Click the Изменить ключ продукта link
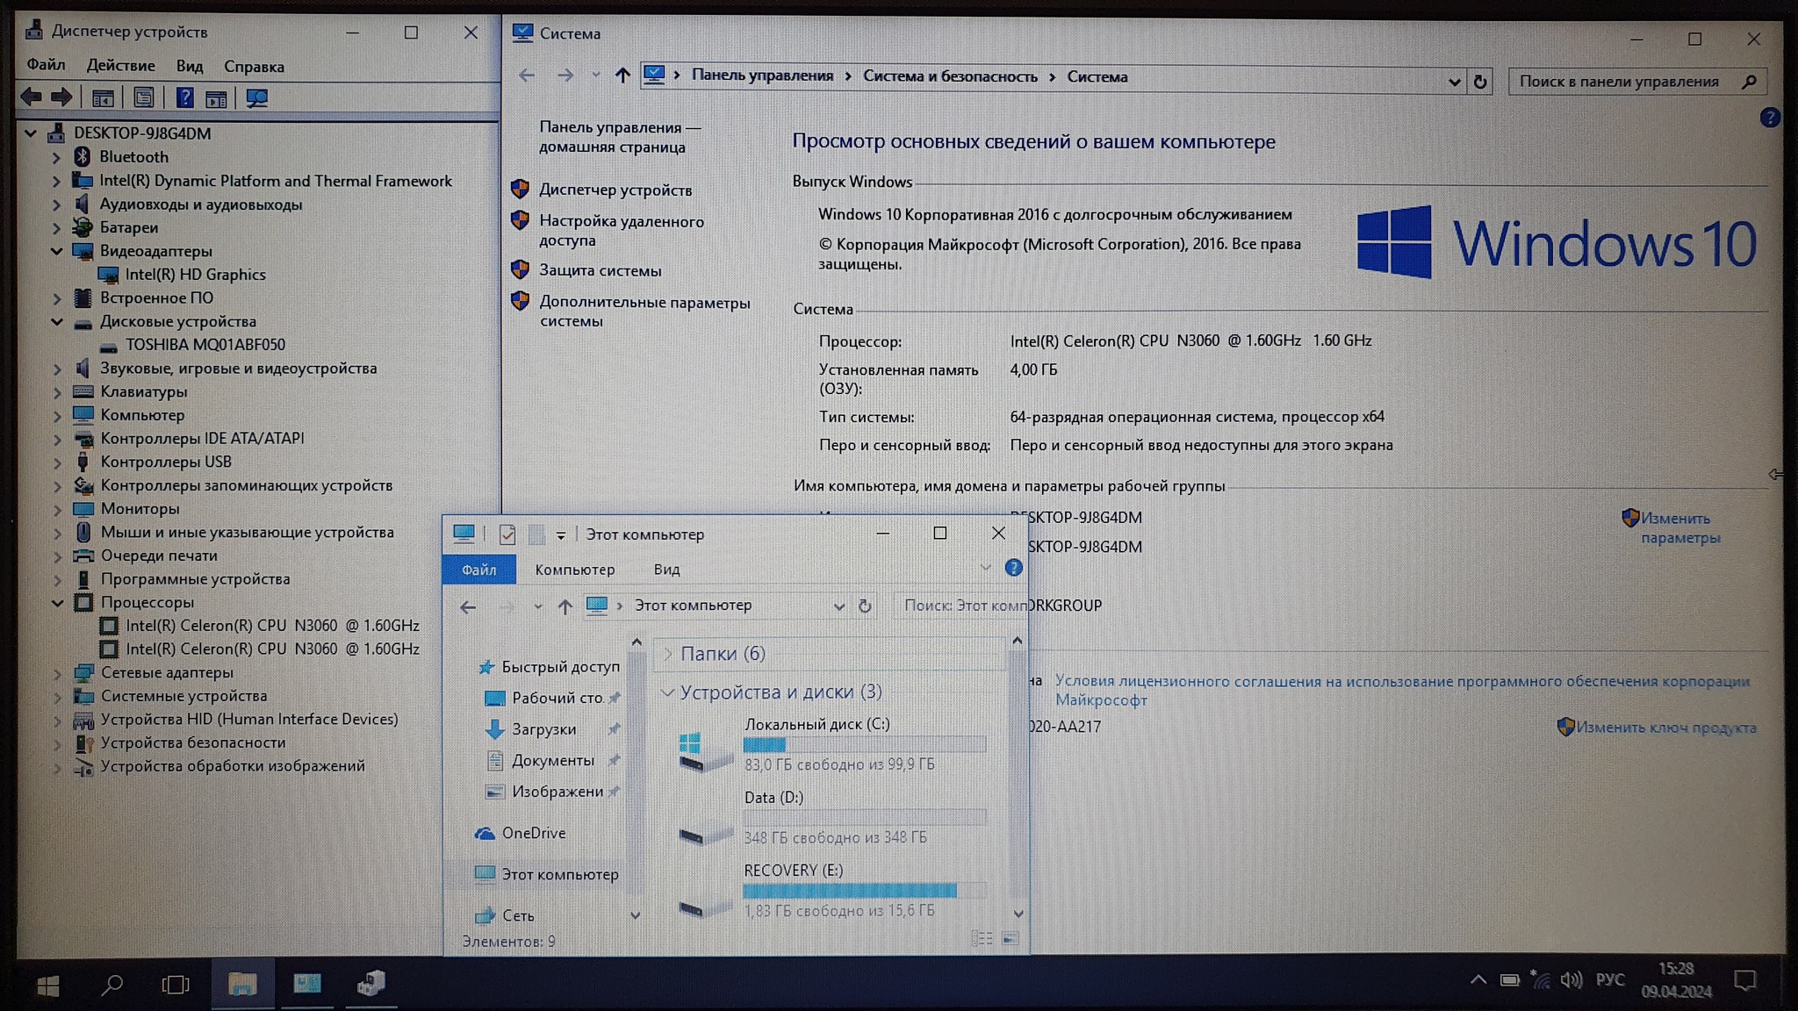This screenshot has height=1011, width=1798. (x=1665, y=728)
